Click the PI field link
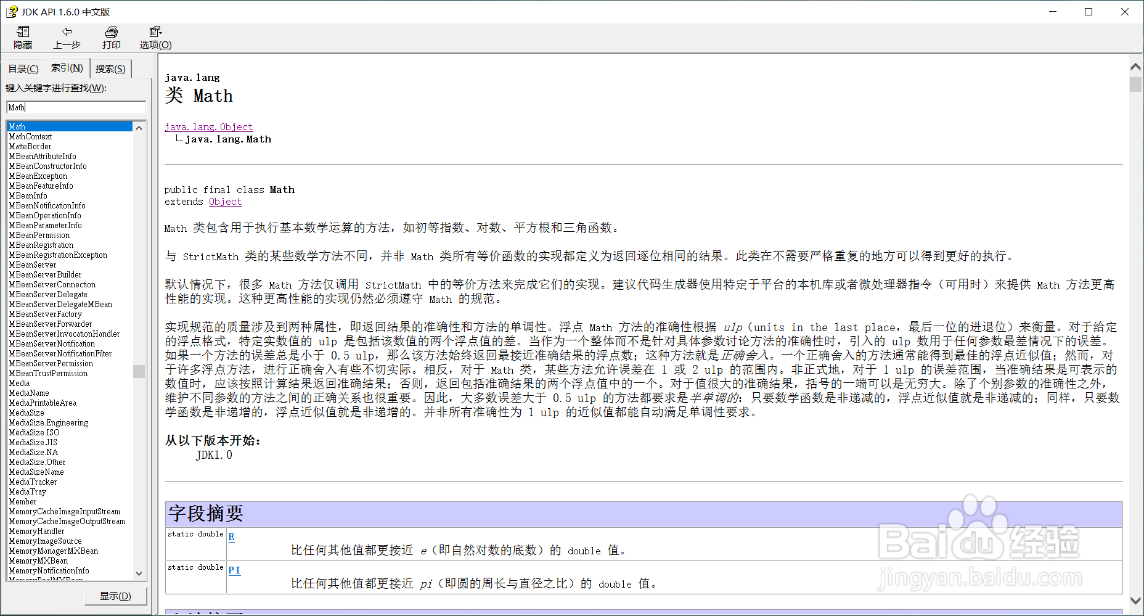The height and width of the screenshot is (616, 1144). pyautogui.click(x=234, y=570)
